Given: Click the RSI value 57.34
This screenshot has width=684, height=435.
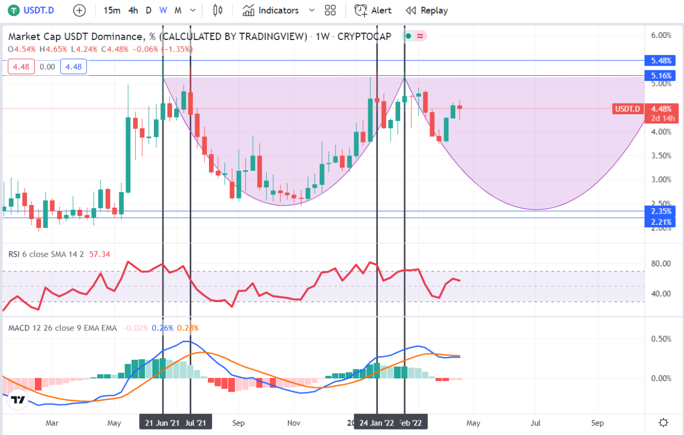Looking at the screenshot, I should coord(99,254).
